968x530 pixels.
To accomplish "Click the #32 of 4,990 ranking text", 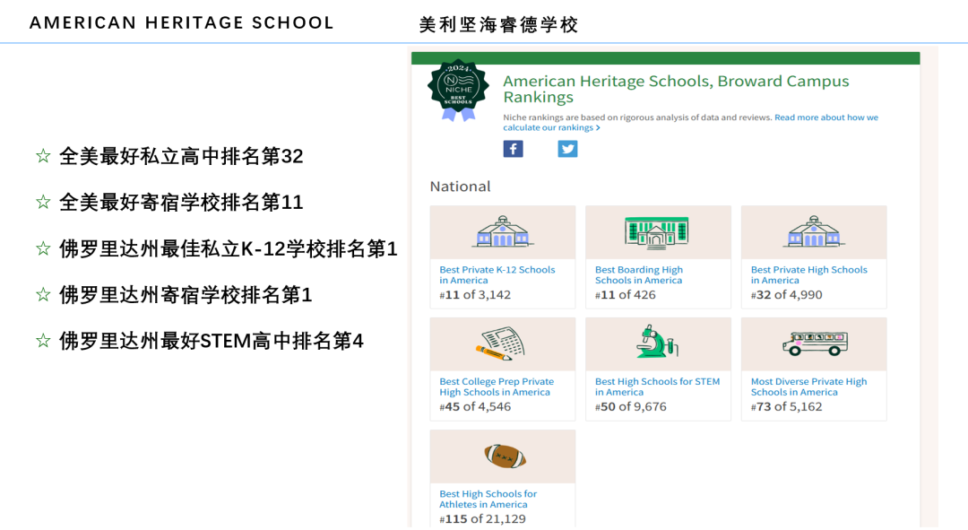I will (x=787, y=295).
